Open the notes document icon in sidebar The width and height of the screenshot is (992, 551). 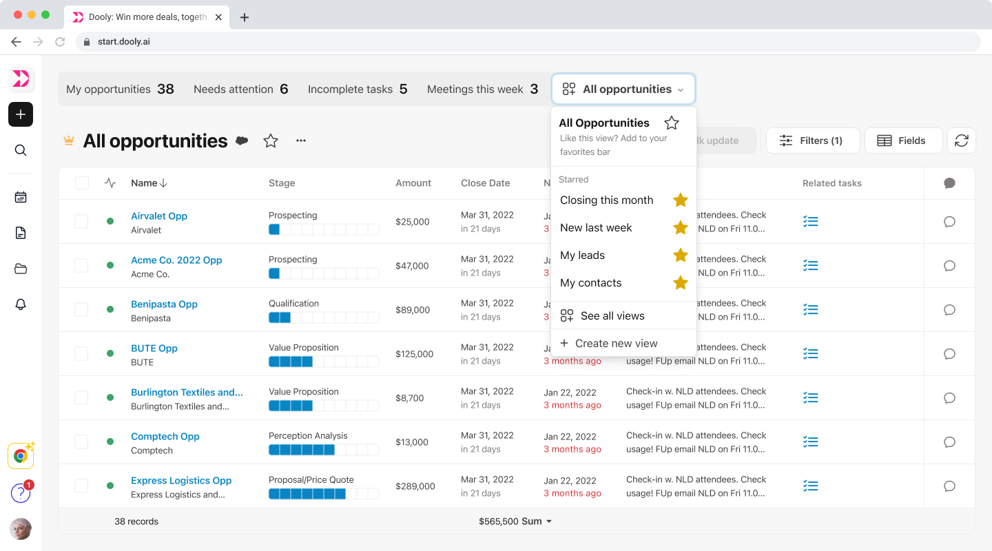[21, 233]
